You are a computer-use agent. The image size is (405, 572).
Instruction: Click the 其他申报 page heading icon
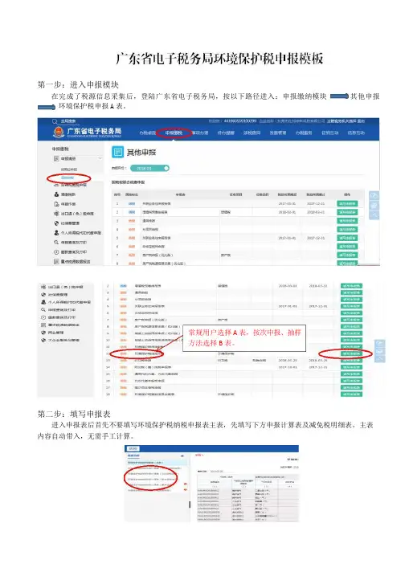117,152
